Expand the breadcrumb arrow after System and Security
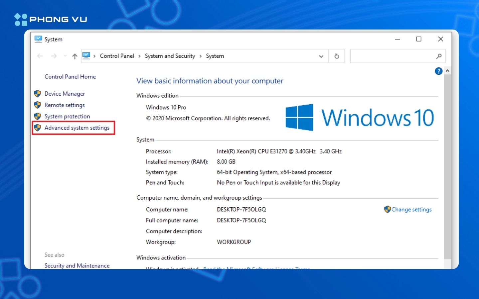479x299 pixels. coord(201,56)
